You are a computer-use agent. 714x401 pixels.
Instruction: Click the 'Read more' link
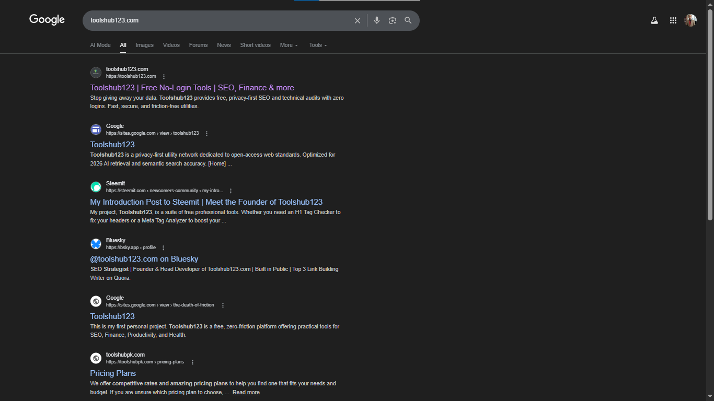(246, 393)
